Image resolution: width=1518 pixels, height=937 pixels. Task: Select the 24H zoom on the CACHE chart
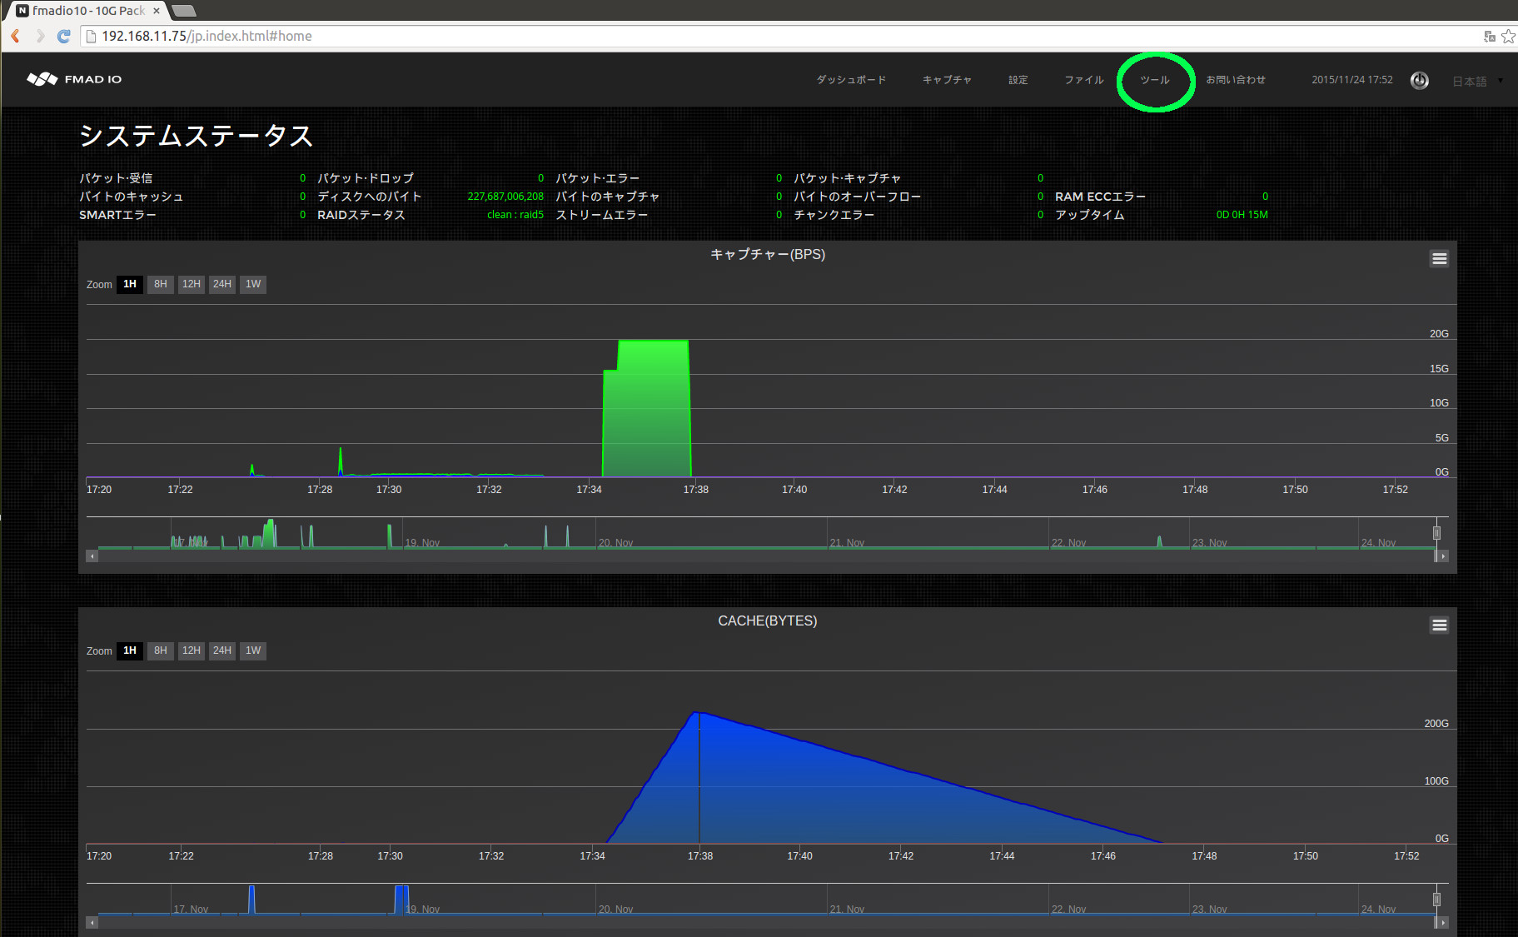(x=221, y=650)
